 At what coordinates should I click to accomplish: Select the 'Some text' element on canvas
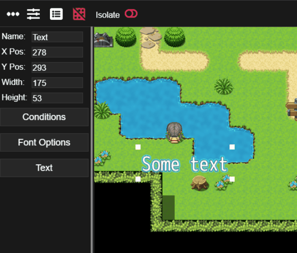[185, 164]
